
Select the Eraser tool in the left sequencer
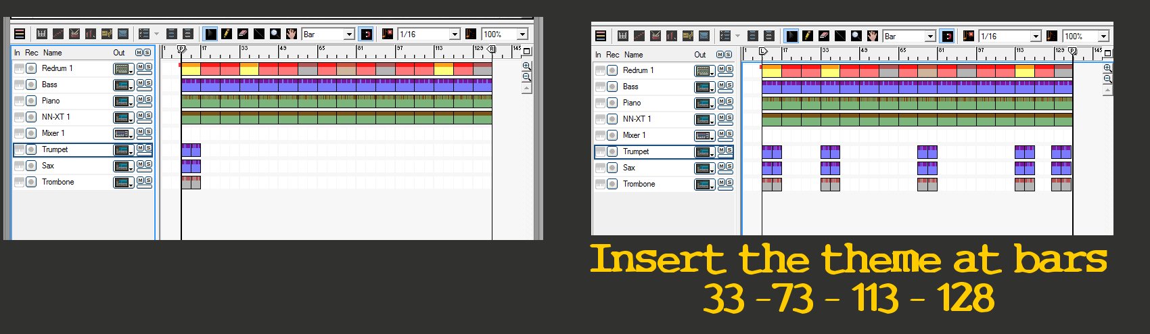point(243,34)
